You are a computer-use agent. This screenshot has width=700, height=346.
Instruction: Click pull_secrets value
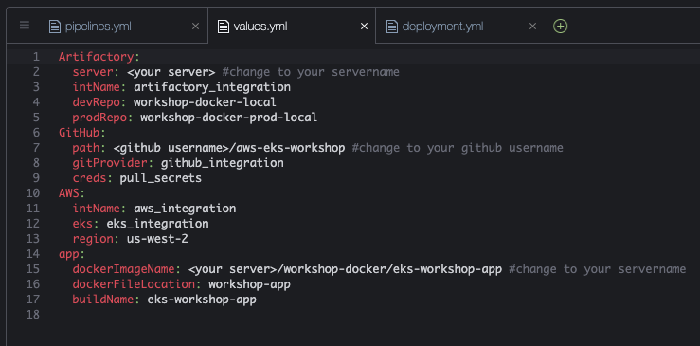pos(161,178)
